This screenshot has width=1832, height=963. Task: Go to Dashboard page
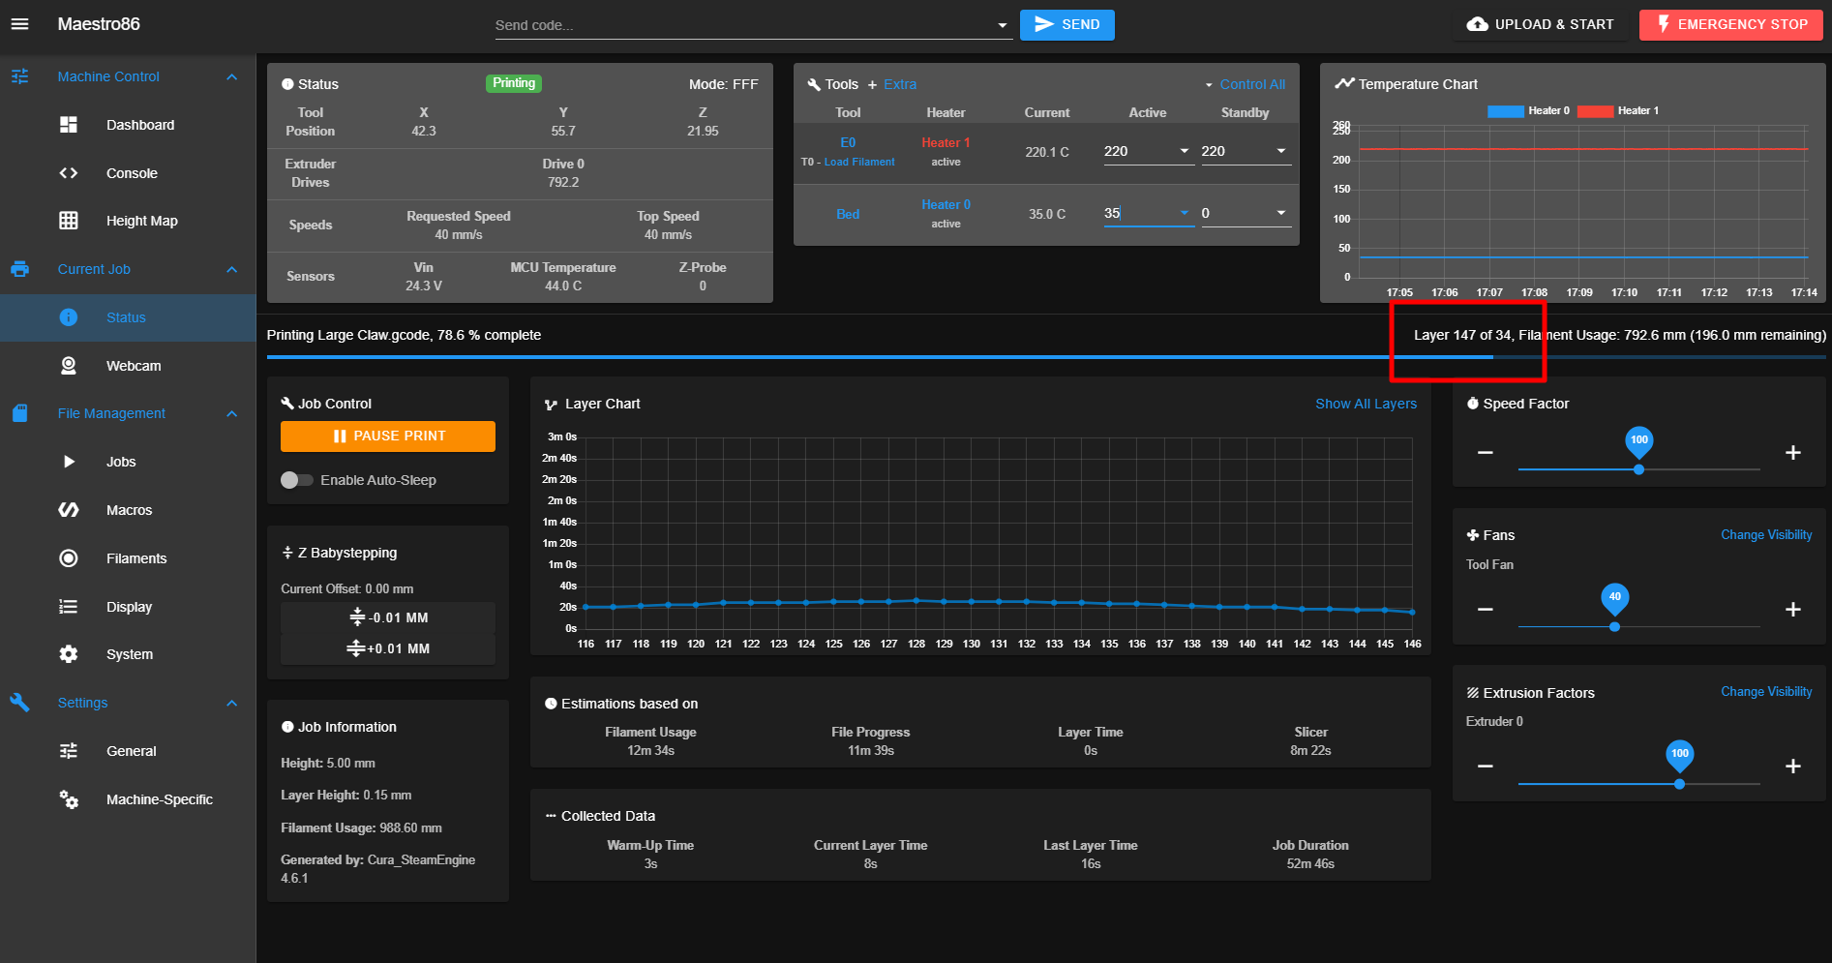[140, 125]
